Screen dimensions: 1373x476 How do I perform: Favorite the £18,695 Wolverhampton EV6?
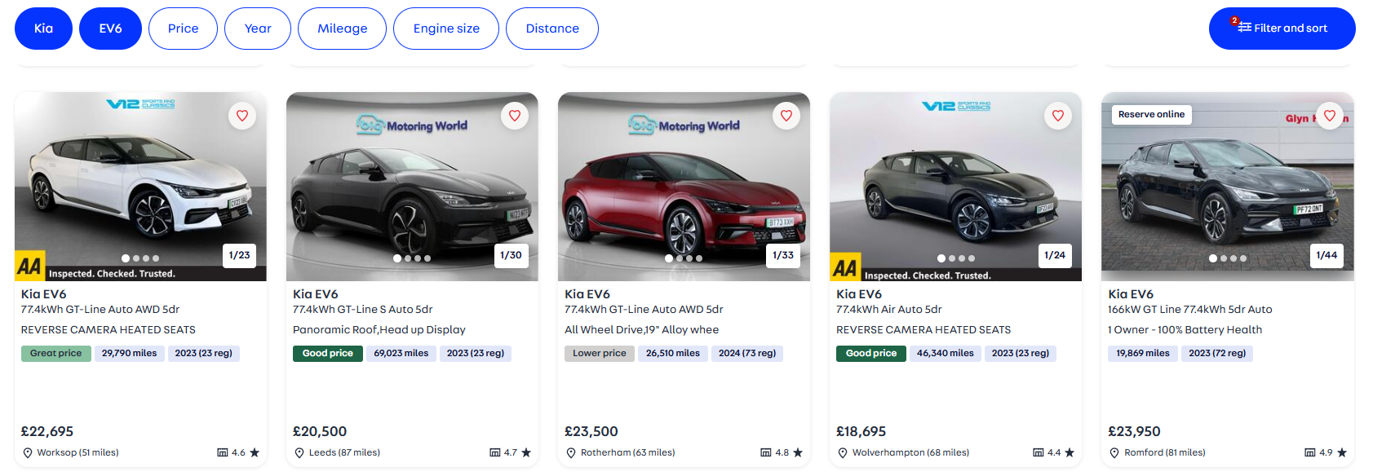pos(1057,116)
